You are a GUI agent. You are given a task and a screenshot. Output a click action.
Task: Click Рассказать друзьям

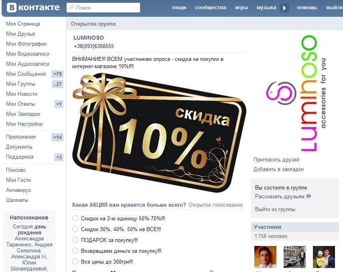click(x=280, y=197)
